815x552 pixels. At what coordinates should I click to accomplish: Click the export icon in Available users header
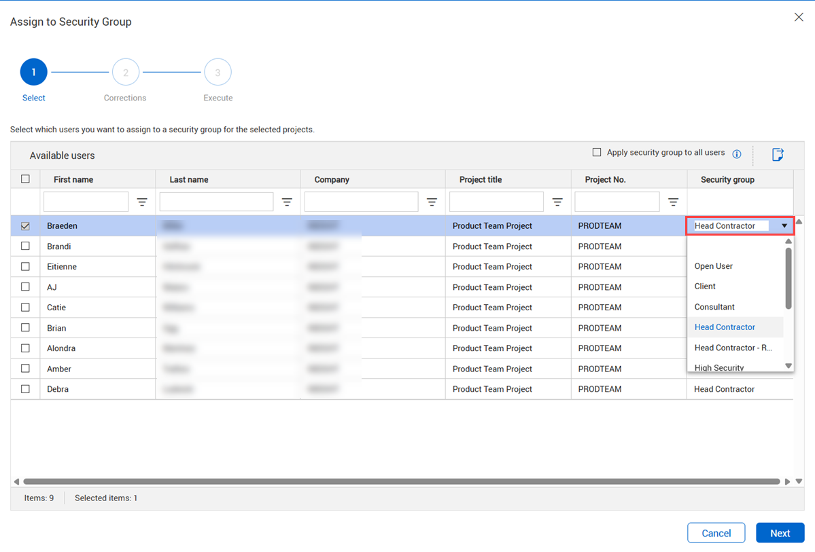tap(778, 155)
